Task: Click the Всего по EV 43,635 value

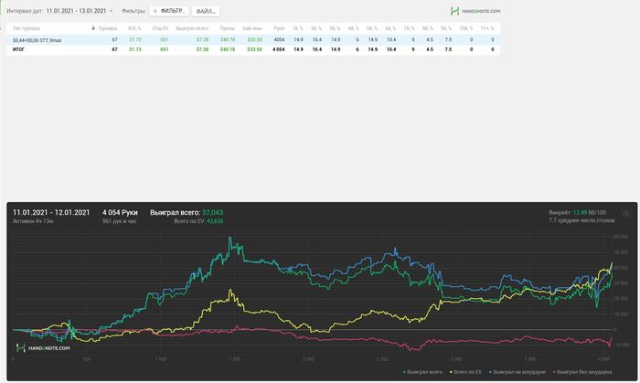Action: coord(198,221)
